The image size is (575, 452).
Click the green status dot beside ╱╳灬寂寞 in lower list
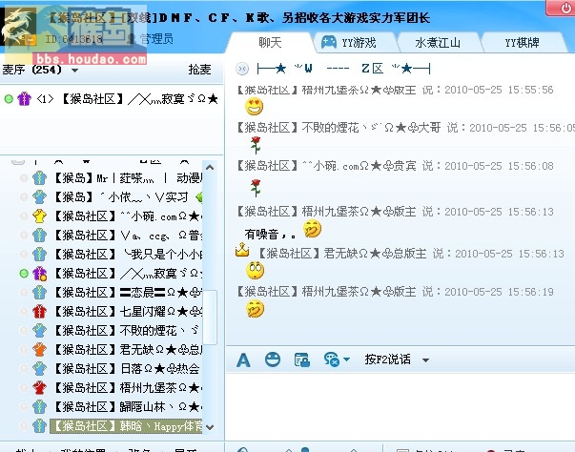coord(24,274)
